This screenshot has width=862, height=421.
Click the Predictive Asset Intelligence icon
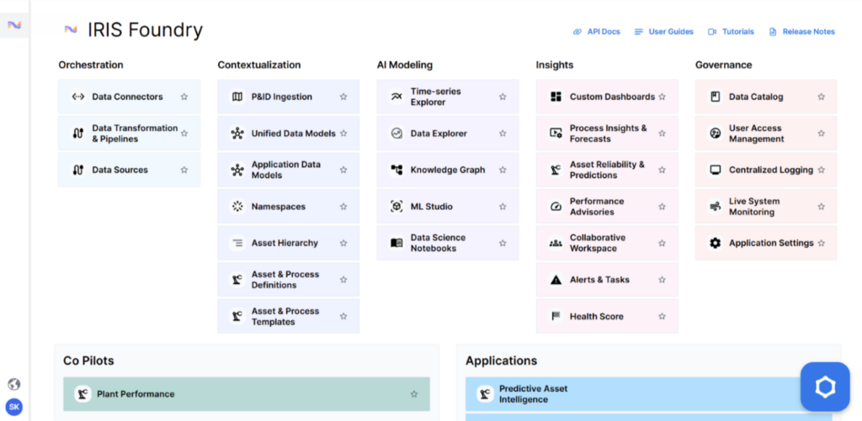tap(485, 394)
